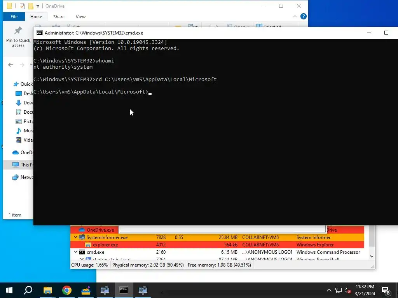This screenshot has width=398, height=298.
Task: Click the cmd.exe window title bar icon
Action: pyautogui.click(x=40, y=33)
